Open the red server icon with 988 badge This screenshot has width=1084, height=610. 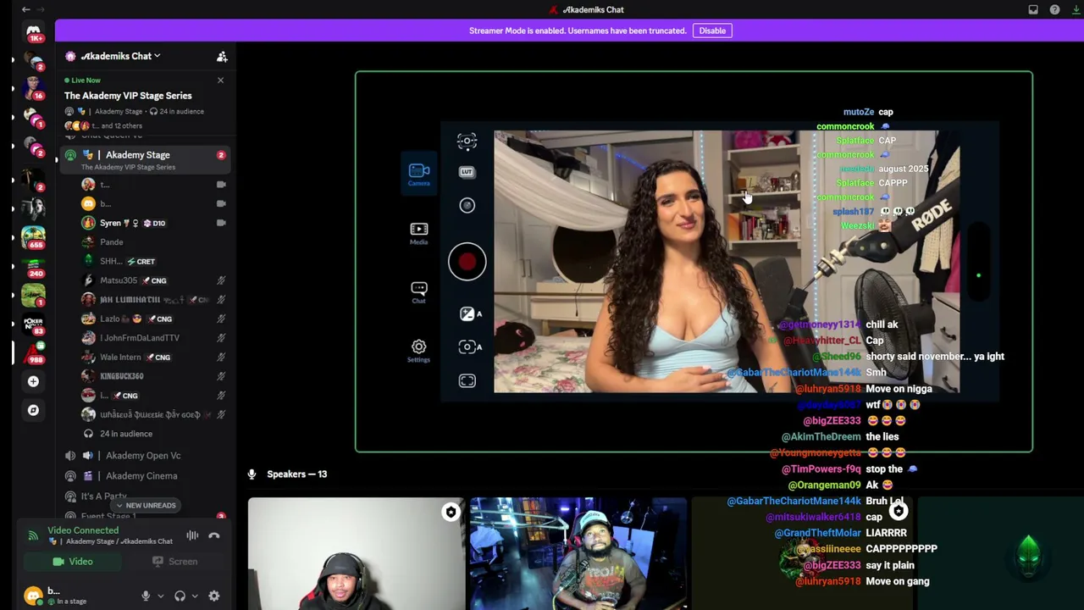point(33,352)
